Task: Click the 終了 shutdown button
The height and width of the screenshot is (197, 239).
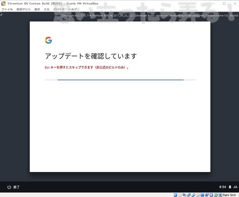Action: tap(13, 187)
